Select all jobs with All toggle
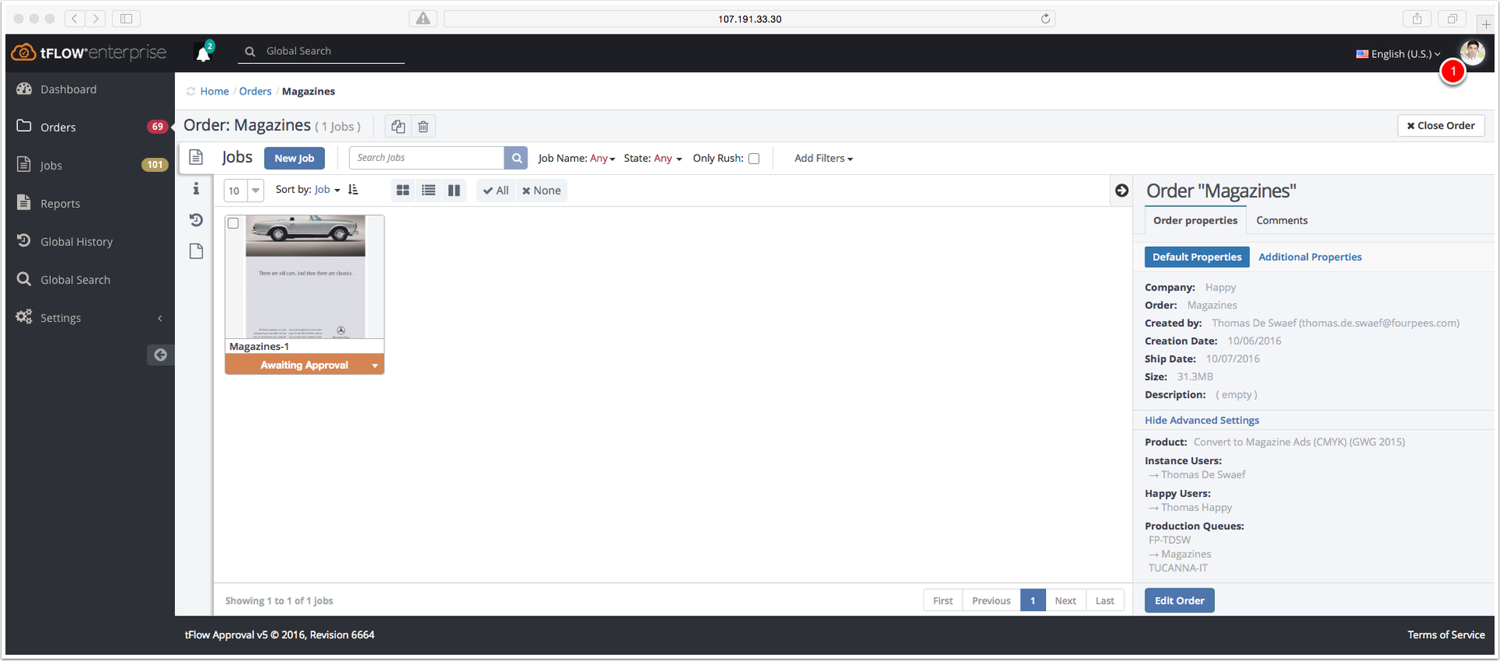Screen dimensions: 1500x661 [496, 191]
